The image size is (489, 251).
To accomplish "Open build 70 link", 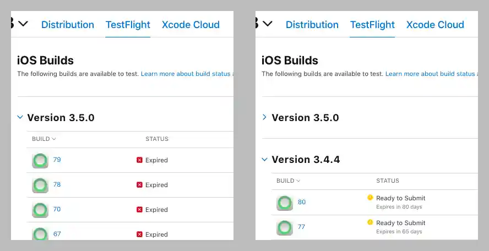I will pyautogui.click(x=57, y=209).
